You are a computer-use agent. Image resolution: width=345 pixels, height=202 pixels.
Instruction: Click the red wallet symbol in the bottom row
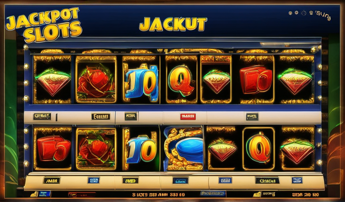tap(54, 148)
